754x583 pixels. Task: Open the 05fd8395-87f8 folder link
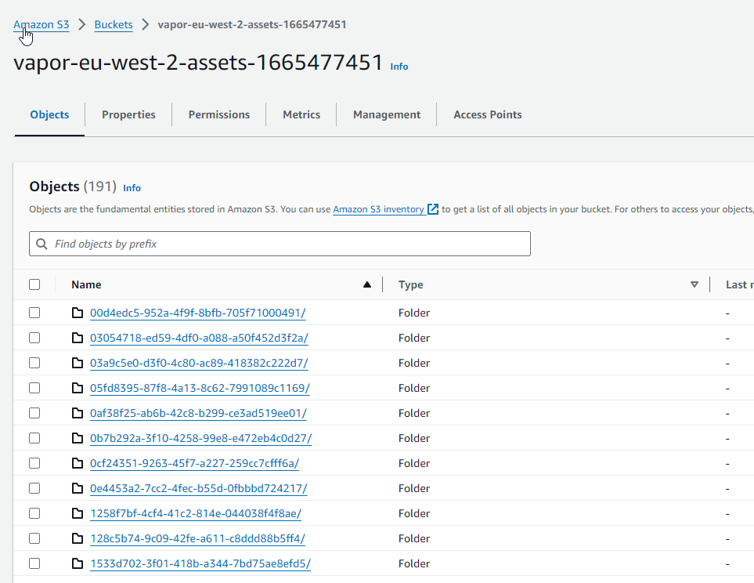[200, 388]
